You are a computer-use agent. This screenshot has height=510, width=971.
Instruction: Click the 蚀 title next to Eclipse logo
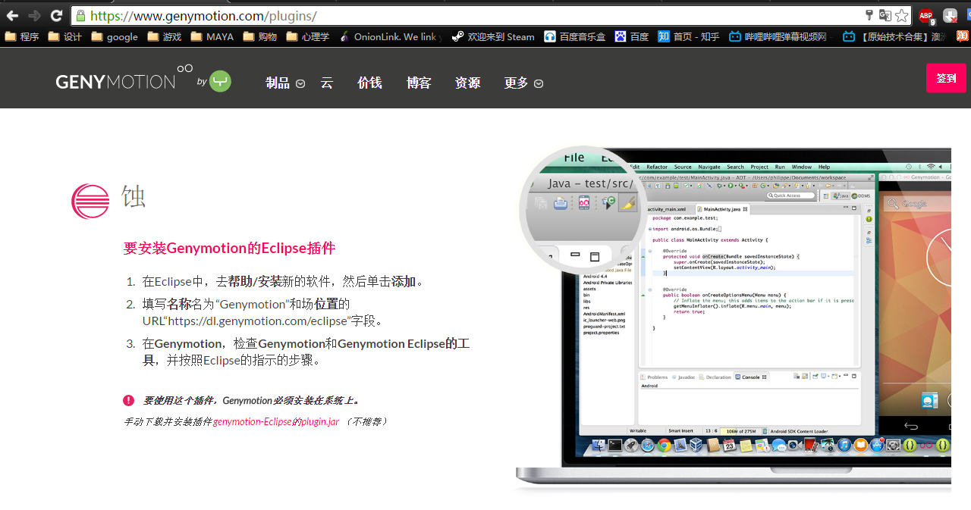click(x=134, y=197)
